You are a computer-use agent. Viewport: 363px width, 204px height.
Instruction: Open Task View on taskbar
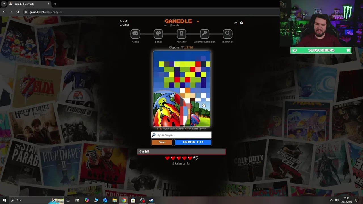(77, 200)
